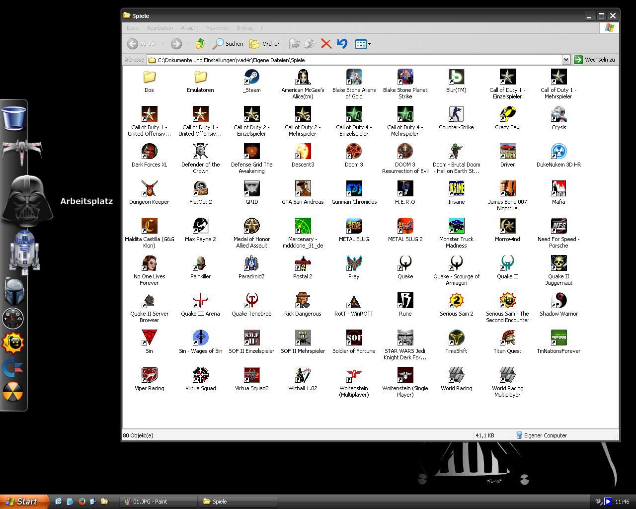
Task: Open the recycle bin dock icon
Action: coord(14,118)
